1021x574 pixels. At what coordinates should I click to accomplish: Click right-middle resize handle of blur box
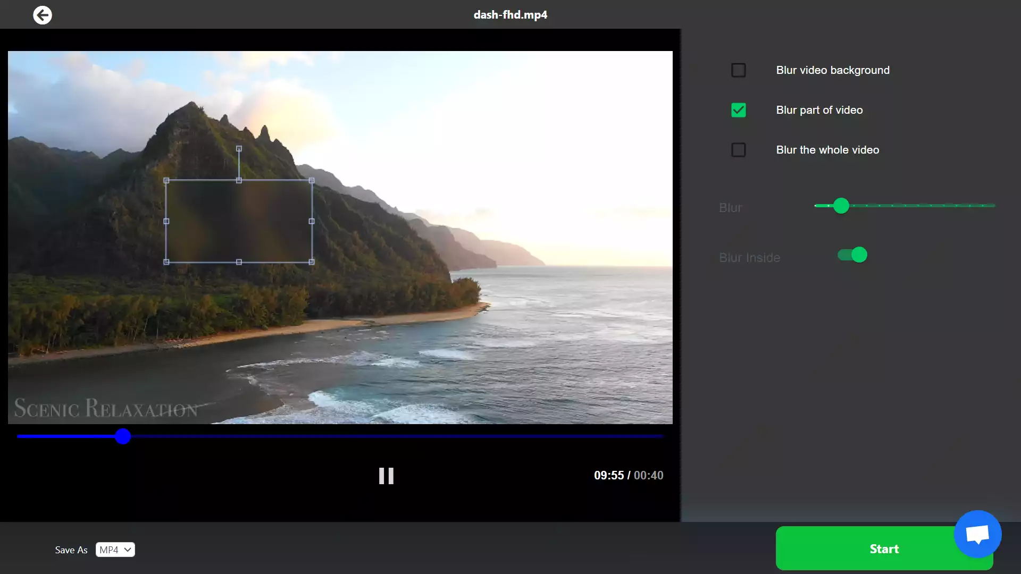pyautogui.click(x=312, y=221)
